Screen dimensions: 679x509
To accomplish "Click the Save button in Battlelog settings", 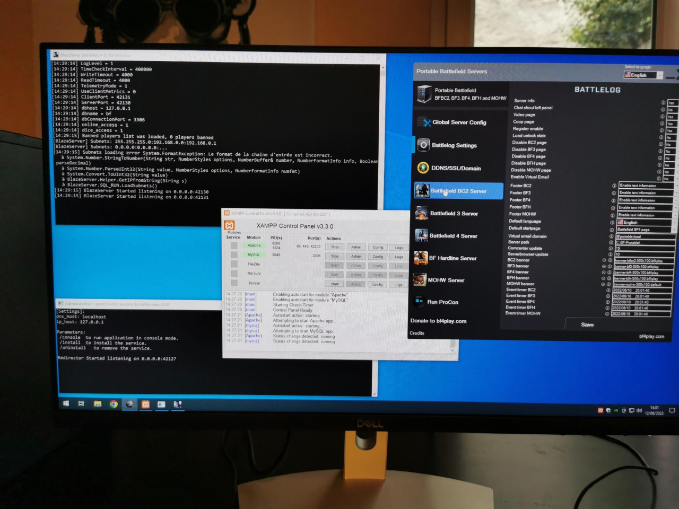I will click(587, 324).
